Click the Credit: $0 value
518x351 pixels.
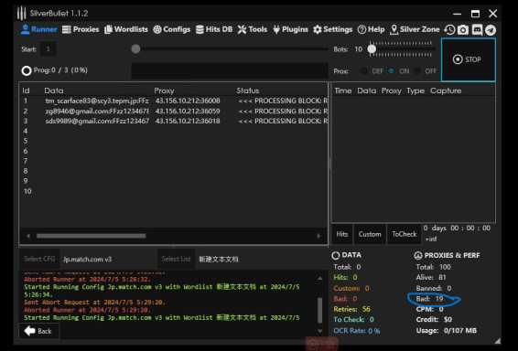tap(434, 320)
